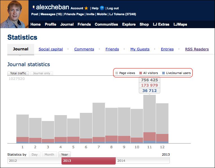Click the alexcheban username
The width and height of the screenshot is (215, 168).
[x=52, y=7]
